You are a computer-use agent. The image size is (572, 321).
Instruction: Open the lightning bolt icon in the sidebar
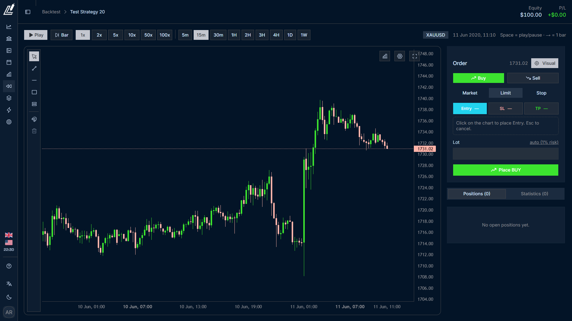(x=9, y=110)
